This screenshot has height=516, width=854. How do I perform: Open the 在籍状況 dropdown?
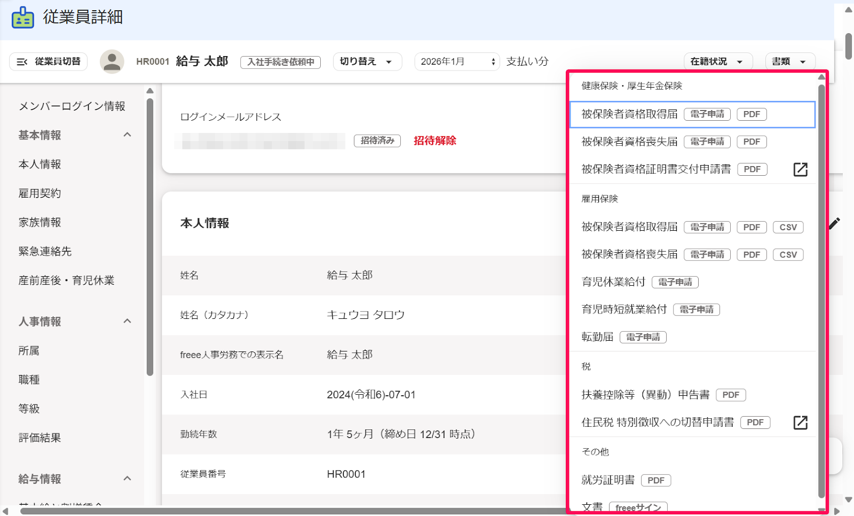point(718,61)
